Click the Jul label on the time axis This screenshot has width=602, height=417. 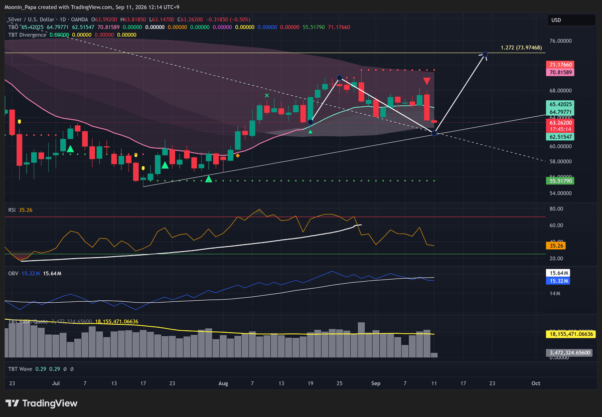[x=56, y=383]
